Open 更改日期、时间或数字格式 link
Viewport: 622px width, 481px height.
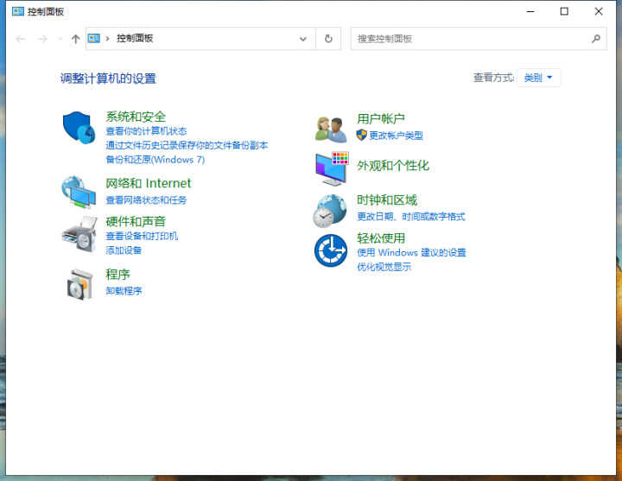tap(410, 217)
